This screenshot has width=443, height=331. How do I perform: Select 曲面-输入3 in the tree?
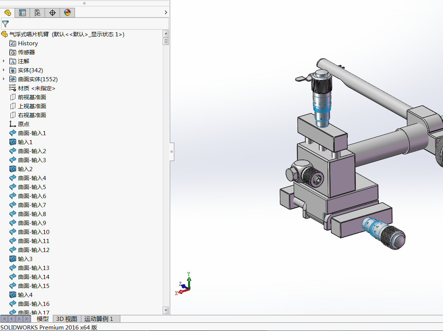click(32, 160)
